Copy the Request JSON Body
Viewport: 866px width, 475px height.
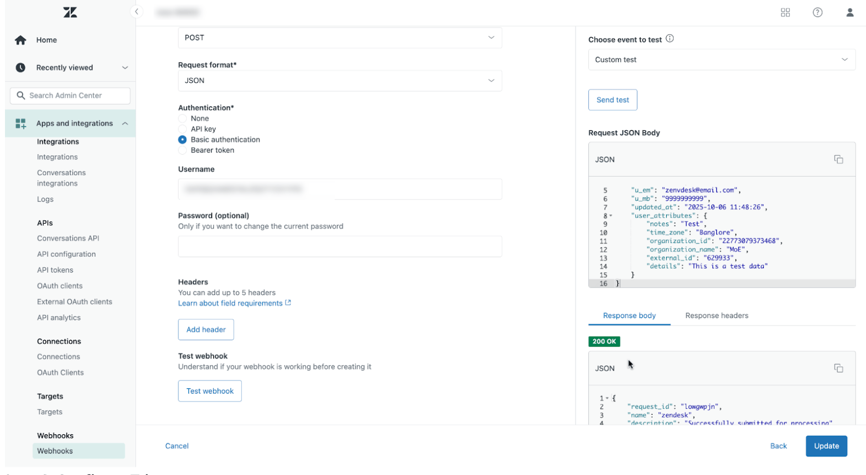[838, 159]
